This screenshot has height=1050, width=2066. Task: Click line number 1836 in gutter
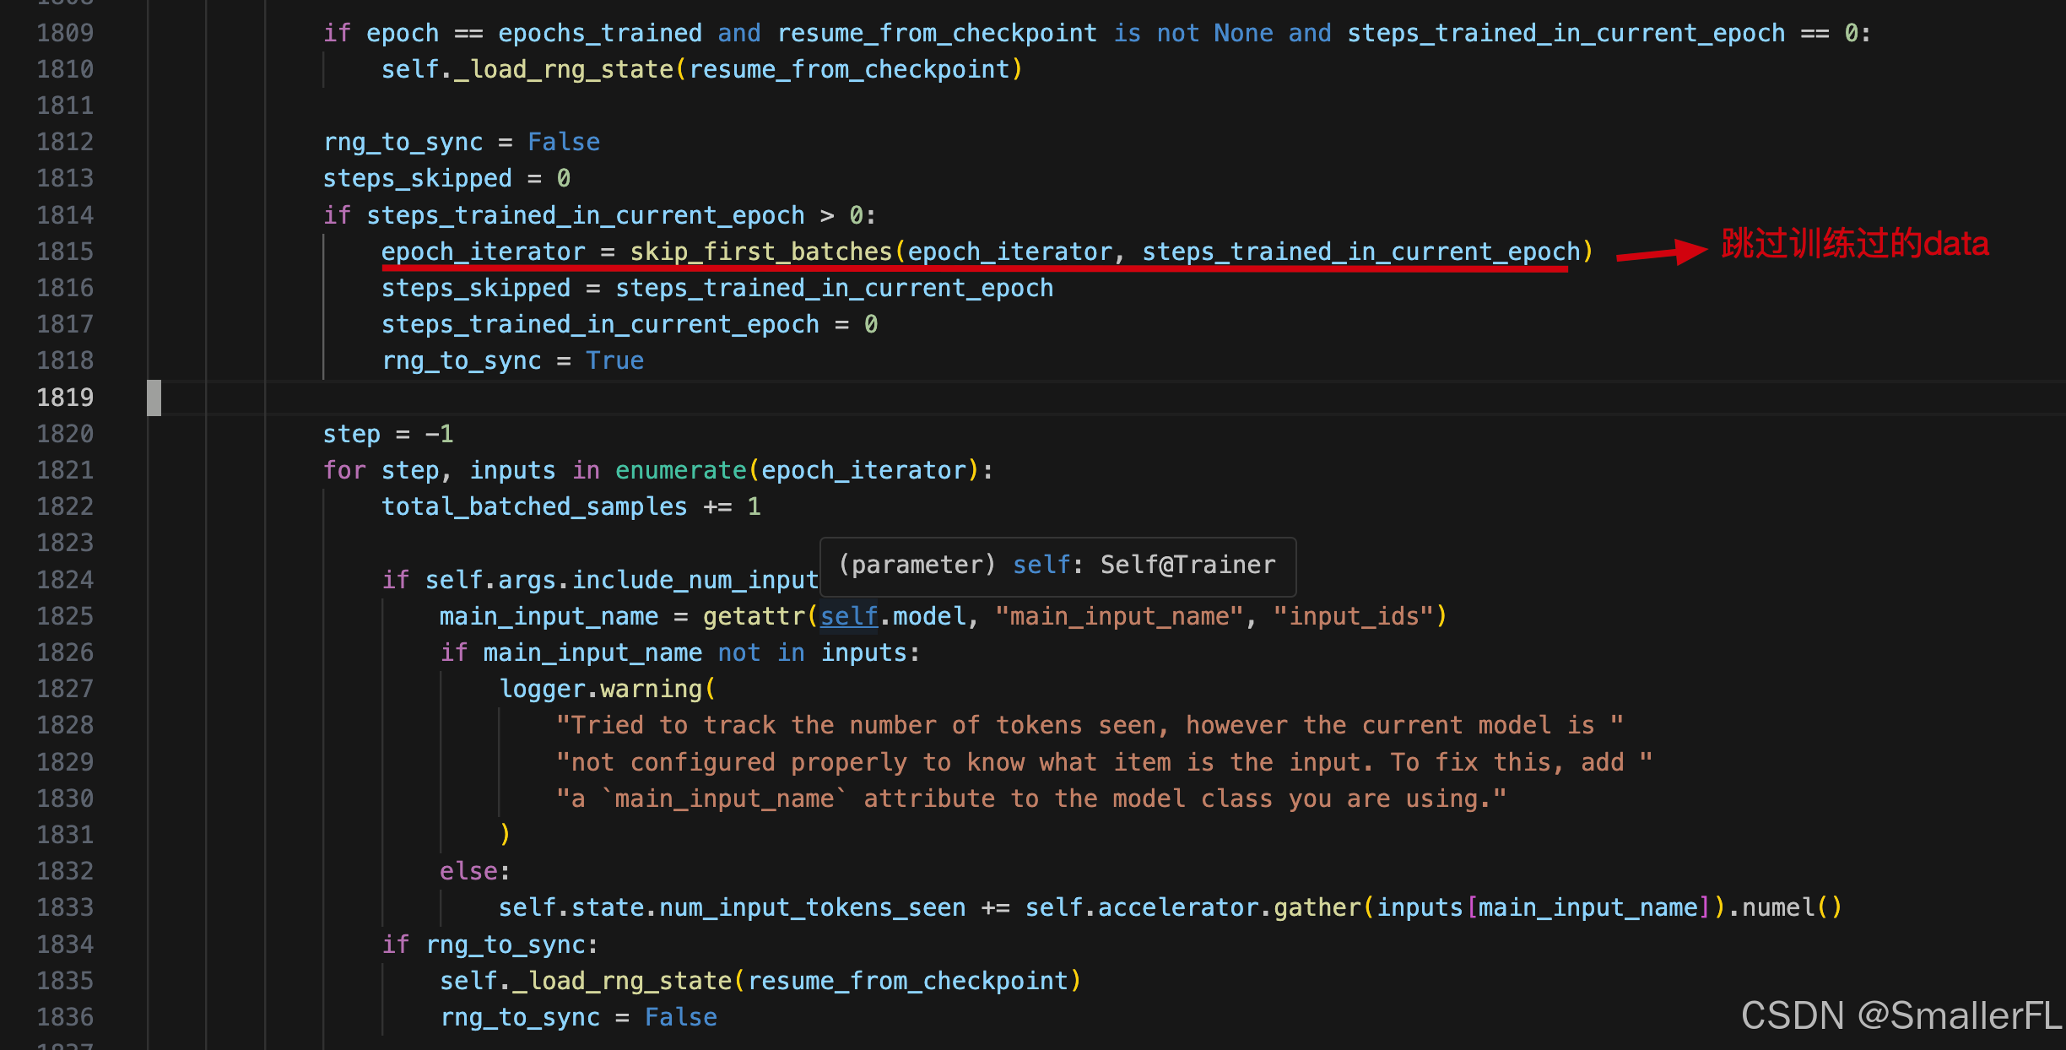(65, 1017)
